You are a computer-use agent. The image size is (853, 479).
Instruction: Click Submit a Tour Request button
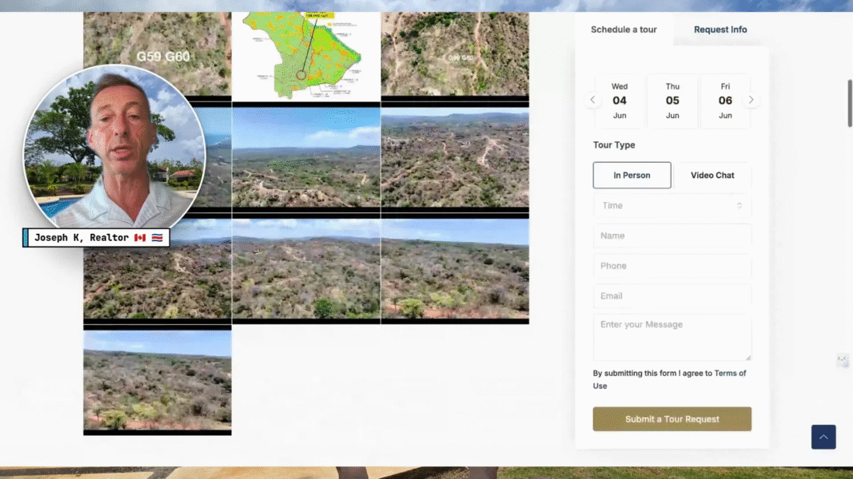(x=672, y=419)
